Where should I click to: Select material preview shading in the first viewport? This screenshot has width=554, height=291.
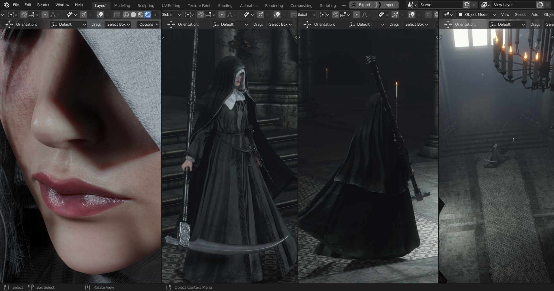point(141,15)
